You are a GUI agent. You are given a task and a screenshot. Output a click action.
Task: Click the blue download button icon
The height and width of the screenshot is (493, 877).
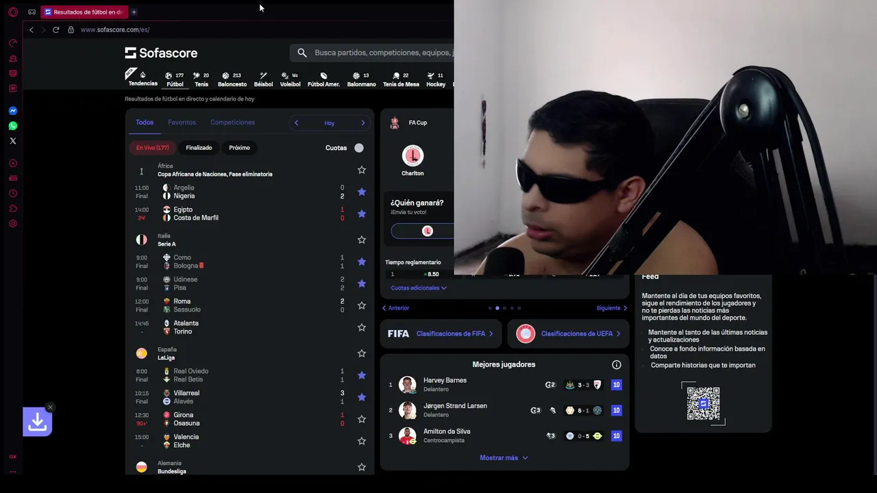point(37,422)
